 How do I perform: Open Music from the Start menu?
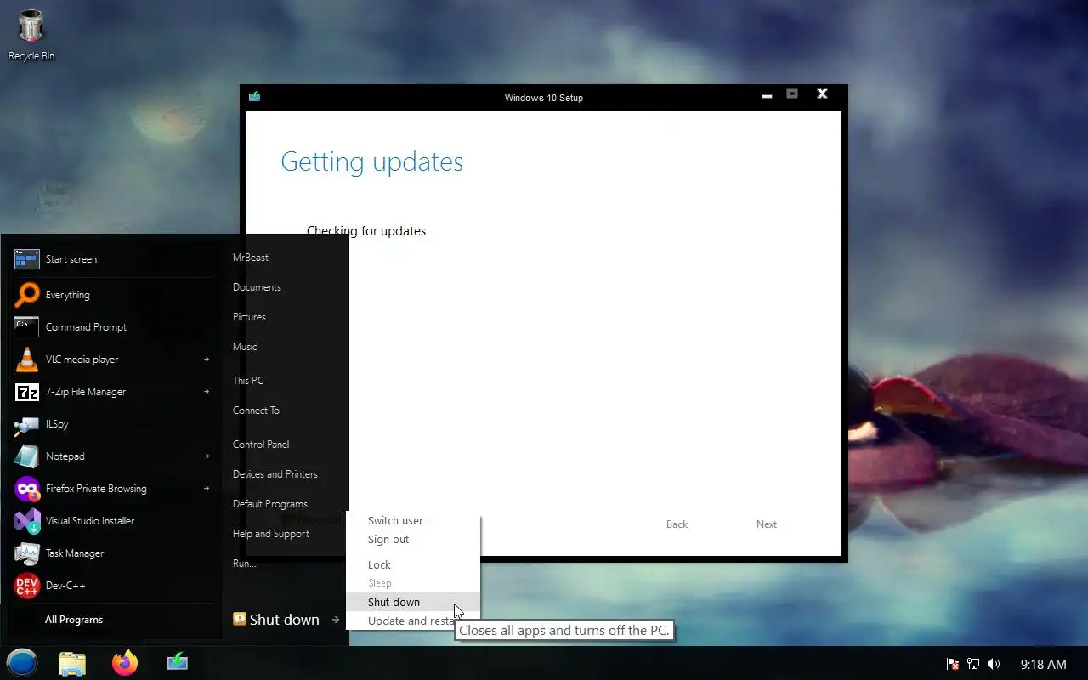point(245,347)
